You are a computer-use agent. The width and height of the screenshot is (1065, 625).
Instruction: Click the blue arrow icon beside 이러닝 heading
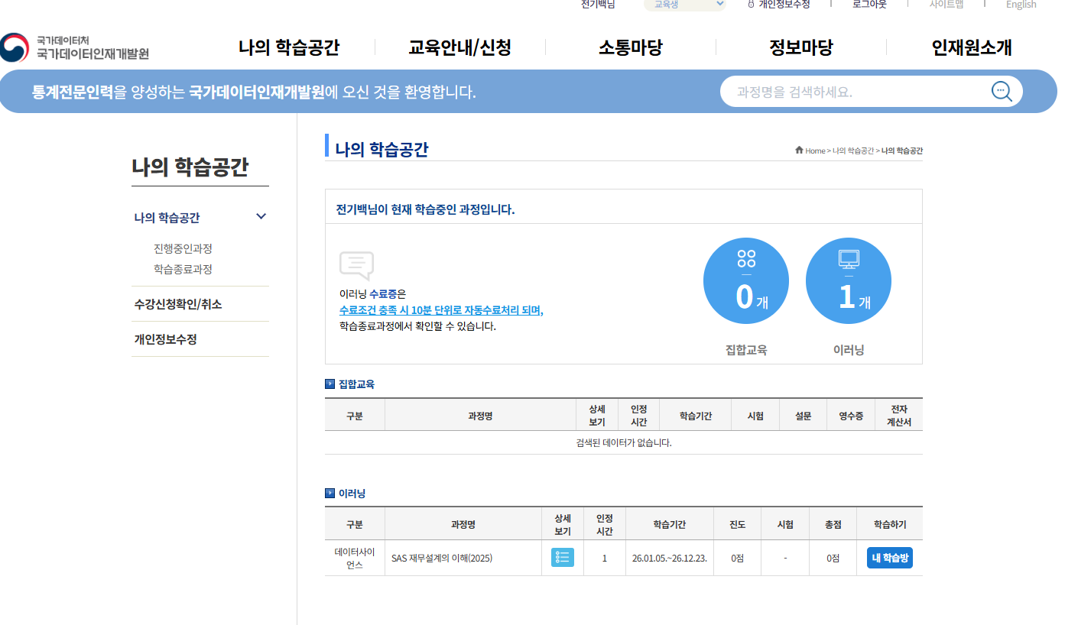330,494
